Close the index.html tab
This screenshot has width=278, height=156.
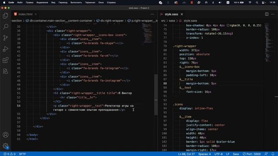(x=36, y=14)
